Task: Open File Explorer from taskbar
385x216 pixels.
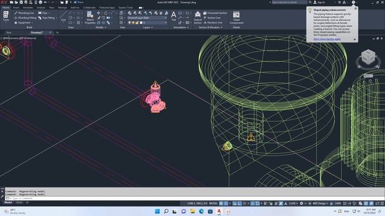Action: [192, 211]
